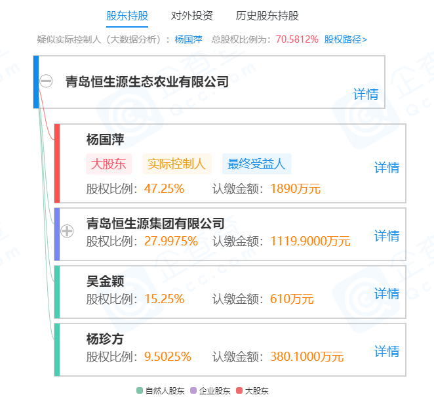Expand the 青岛恒生源集团有限公司 shareholder node

click(x=67, y=231)
